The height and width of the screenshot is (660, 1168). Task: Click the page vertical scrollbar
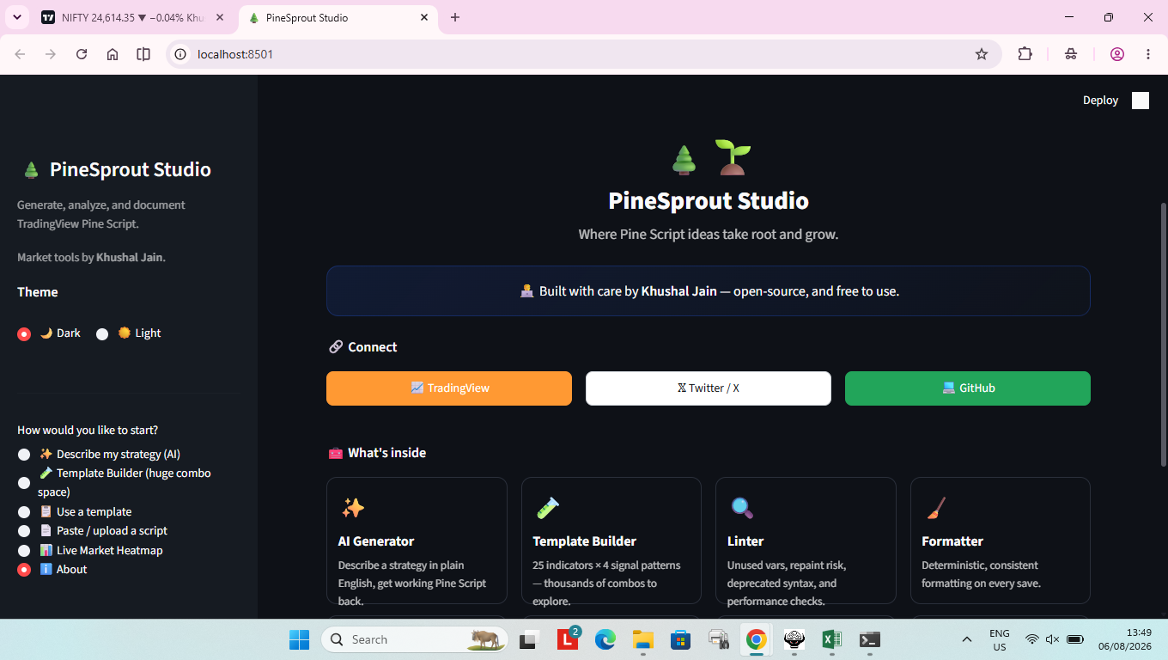(1164, 335)
